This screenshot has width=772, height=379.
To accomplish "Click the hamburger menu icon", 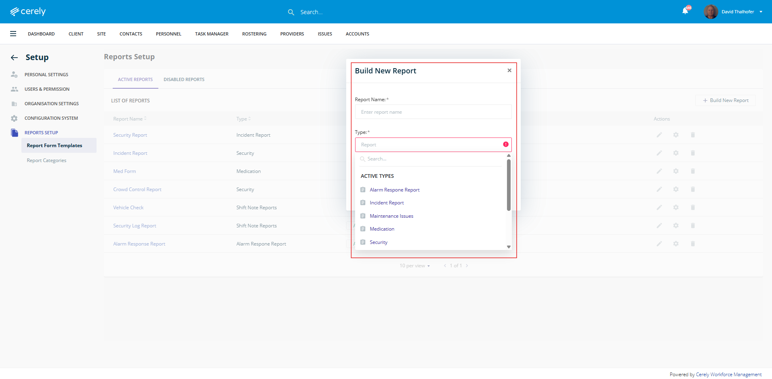I will point(13,34).
